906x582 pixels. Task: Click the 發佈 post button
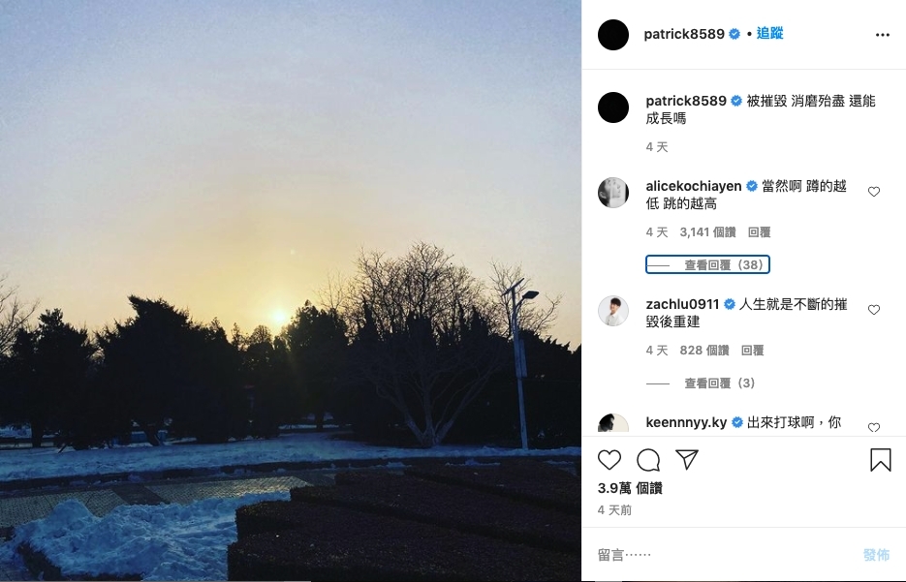pos(876,555)
